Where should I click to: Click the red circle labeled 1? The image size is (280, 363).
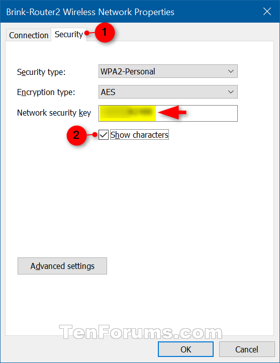coord(105,32)
